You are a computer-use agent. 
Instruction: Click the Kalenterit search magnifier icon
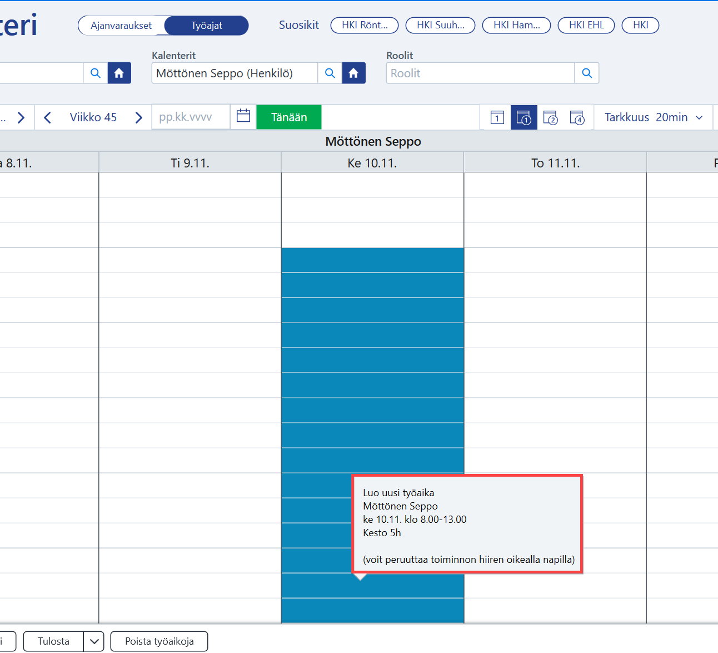pyautogui.click(x=330, y=73)
